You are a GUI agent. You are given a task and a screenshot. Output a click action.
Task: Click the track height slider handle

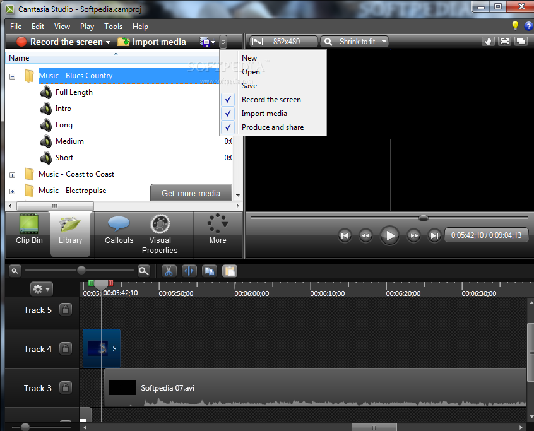click(25, 427)
